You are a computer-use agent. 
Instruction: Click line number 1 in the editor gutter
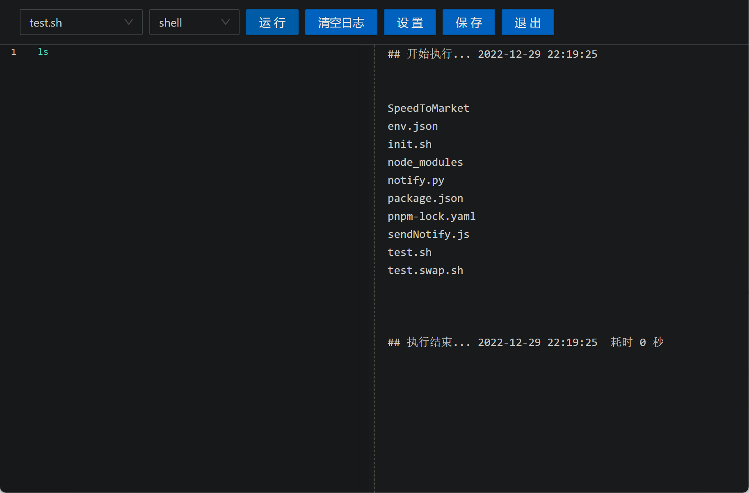pyautogui.click(x=14, y=52)
